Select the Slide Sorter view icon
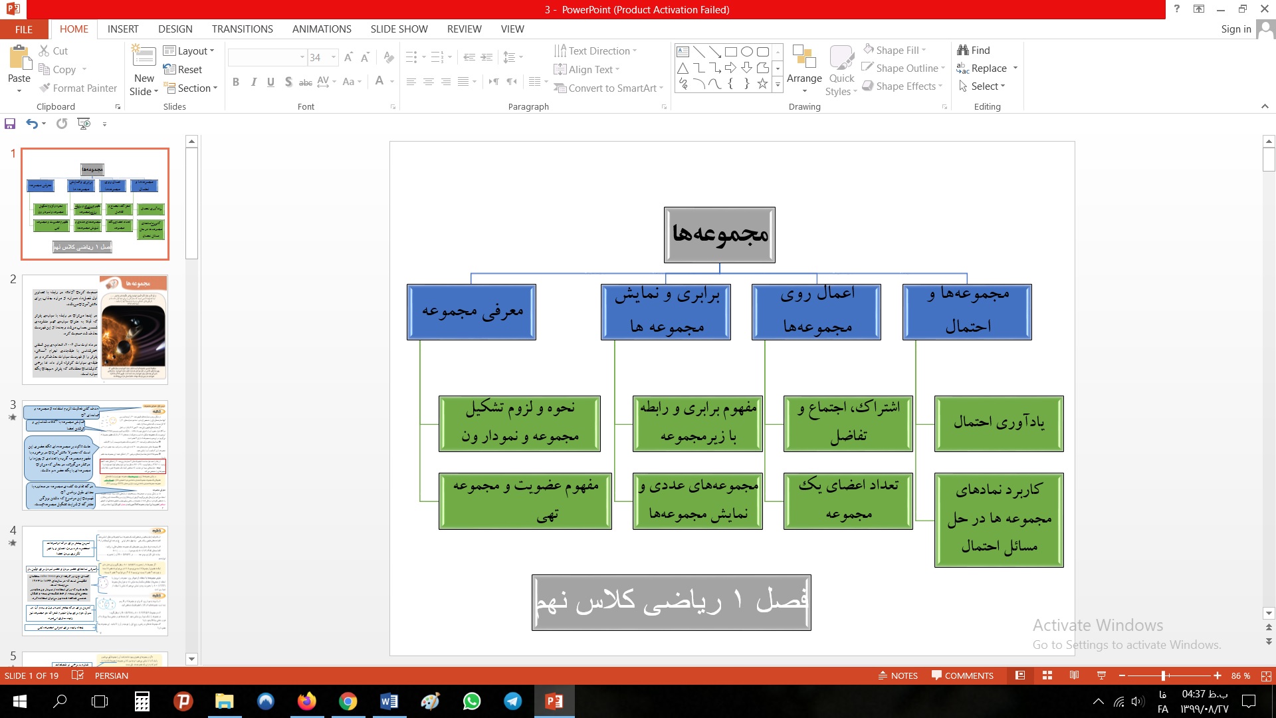Viewport: 1276px width, 718px height. [1047, 675]
